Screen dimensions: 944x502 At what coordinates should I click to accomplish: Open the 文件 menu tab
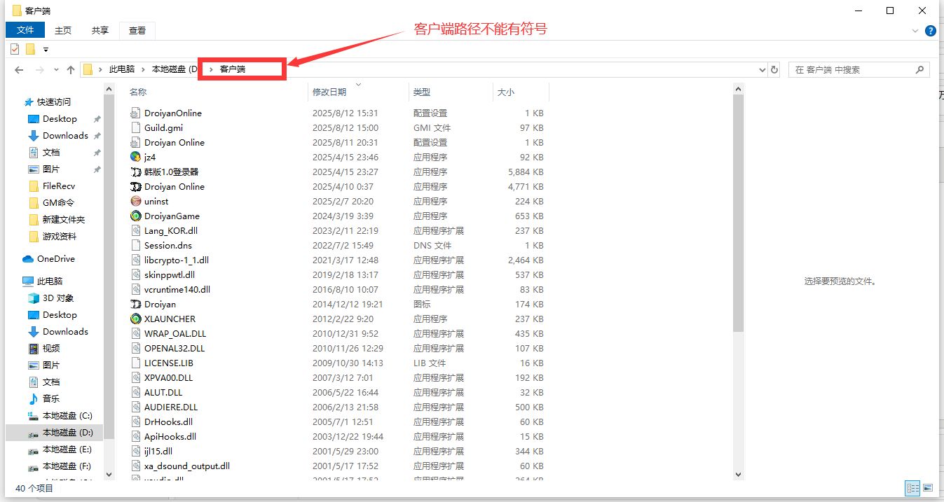[x=25, y=30]
